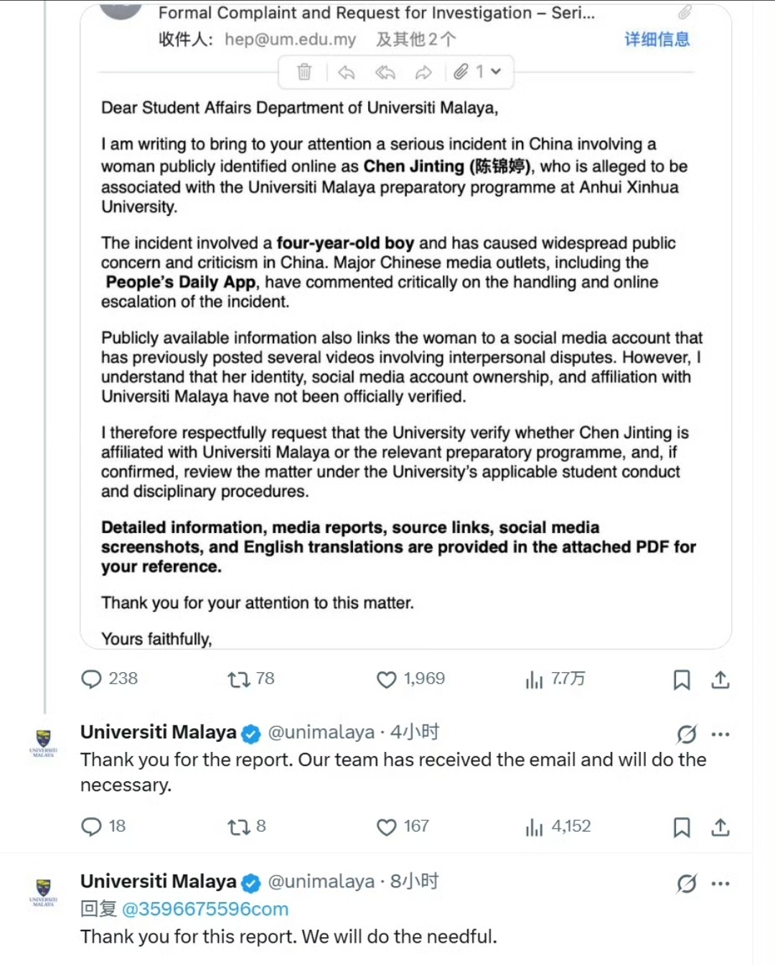The height and width of the screenshot is (965, 775).
Task: Repost the tweet with 78 retweets
Action: [x=250, y=679]
